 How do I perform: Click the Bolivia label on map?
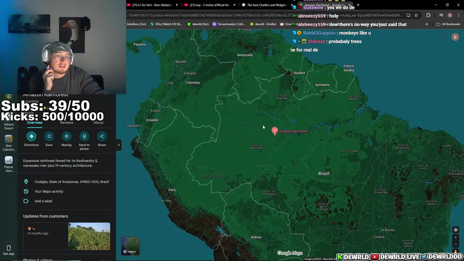[x=256, y=237]
